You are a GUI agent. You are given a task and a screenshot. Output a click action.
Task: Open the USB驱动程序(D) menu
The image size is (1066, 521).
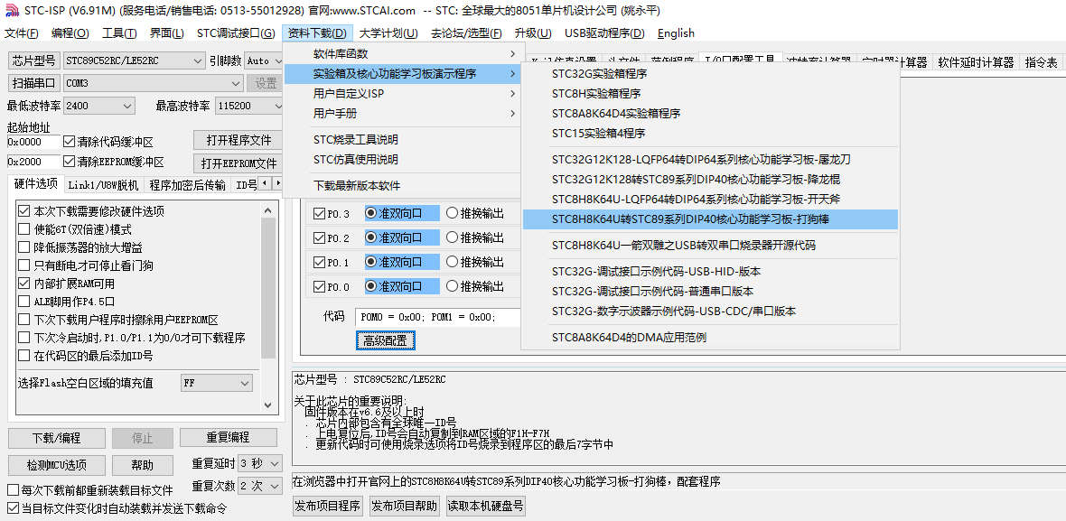point(604,33)
